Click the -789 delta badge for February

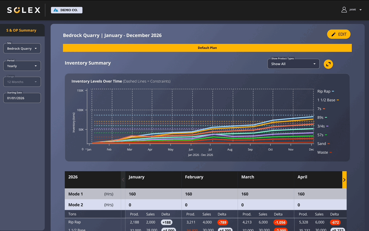(222, 222)
